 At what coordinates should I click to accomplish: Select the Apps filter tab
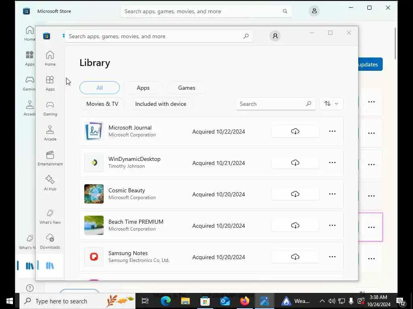[x=143, y=88]
